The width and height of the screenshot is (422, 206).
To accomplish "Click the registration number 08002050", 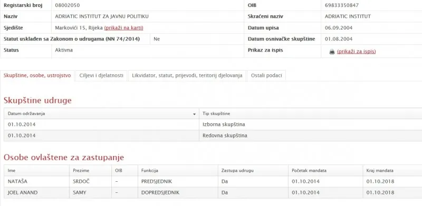I will pyautogui.click(x=68, y=5).
